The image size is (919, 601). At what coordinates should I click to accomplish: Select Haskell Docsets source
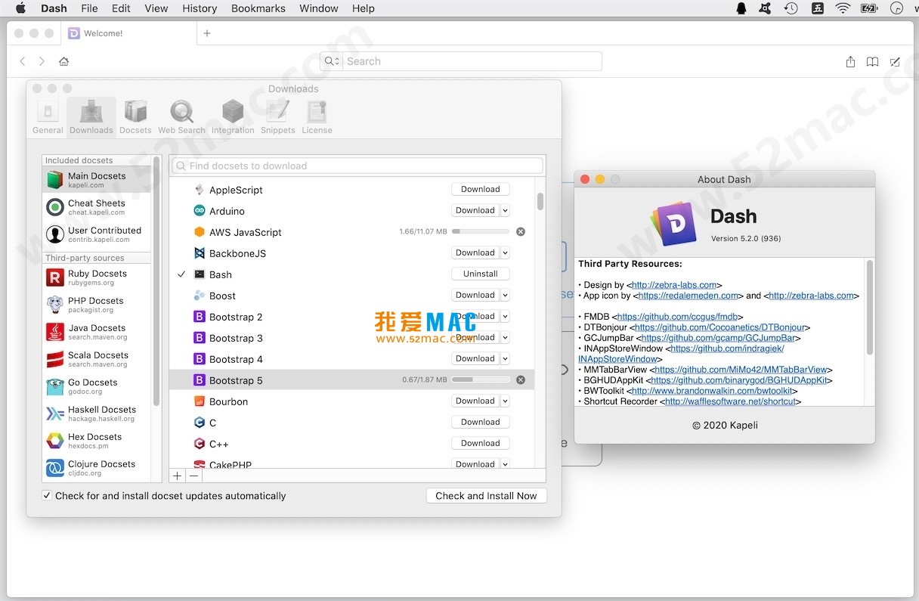[x=97, y=414]
